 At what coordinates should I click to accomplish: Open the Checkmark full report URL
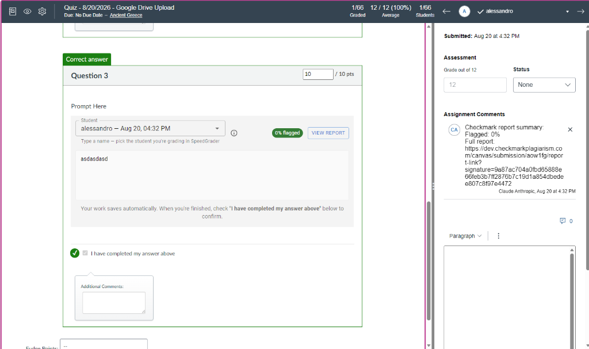coord(514,166)
